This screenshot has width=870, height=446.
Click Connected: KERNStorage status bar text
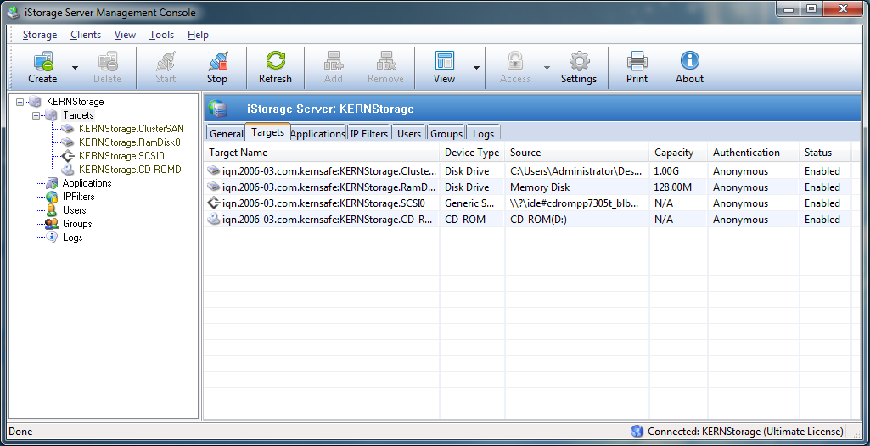coord(745,431)
